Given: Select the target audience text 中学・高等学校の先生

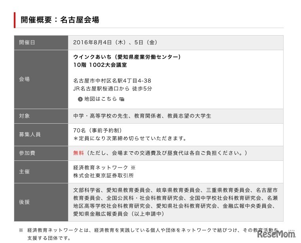Looking at the screenshot, I should [x=100, y=116].
